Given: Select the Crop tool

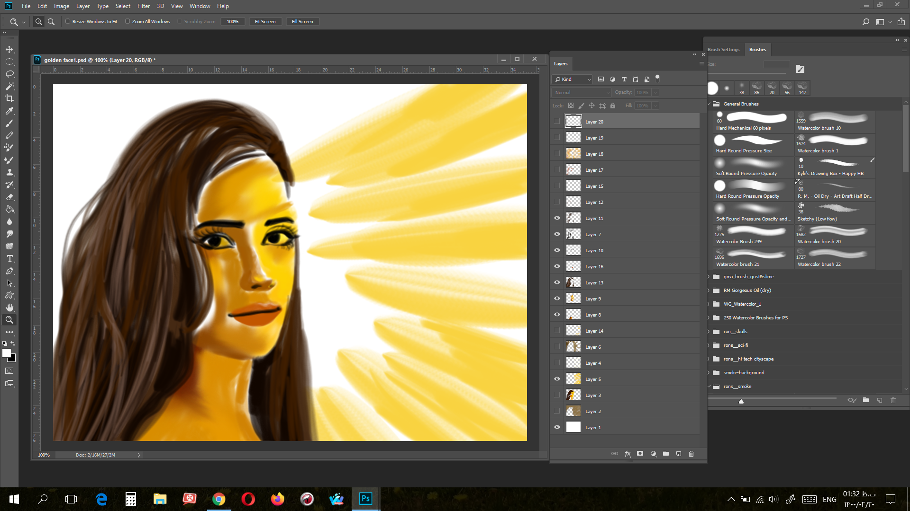Looking at the screenshot, I should pyautogui.click(x=9, y=98).
